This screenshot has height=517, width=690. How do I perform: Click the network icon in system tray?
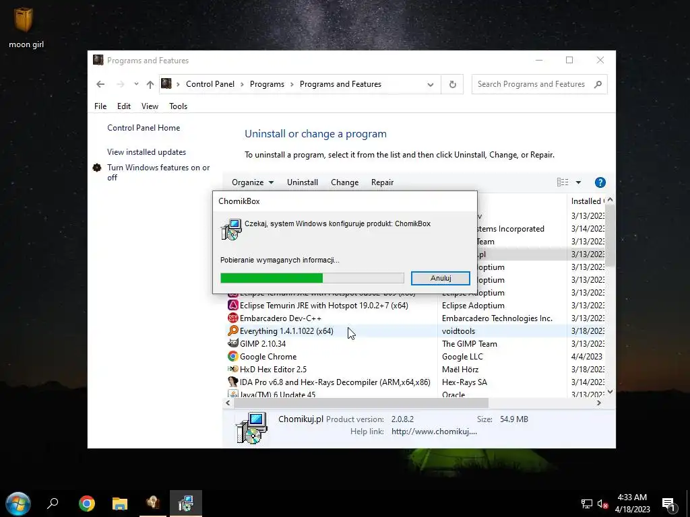pos(587,504)
